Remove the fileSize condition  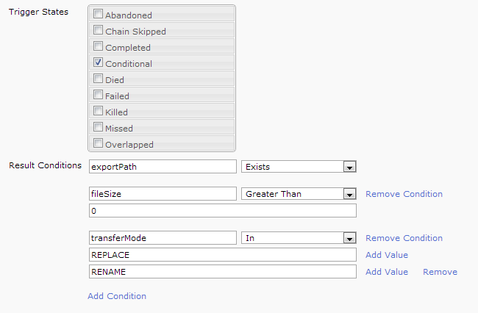[x=404, y=194]
